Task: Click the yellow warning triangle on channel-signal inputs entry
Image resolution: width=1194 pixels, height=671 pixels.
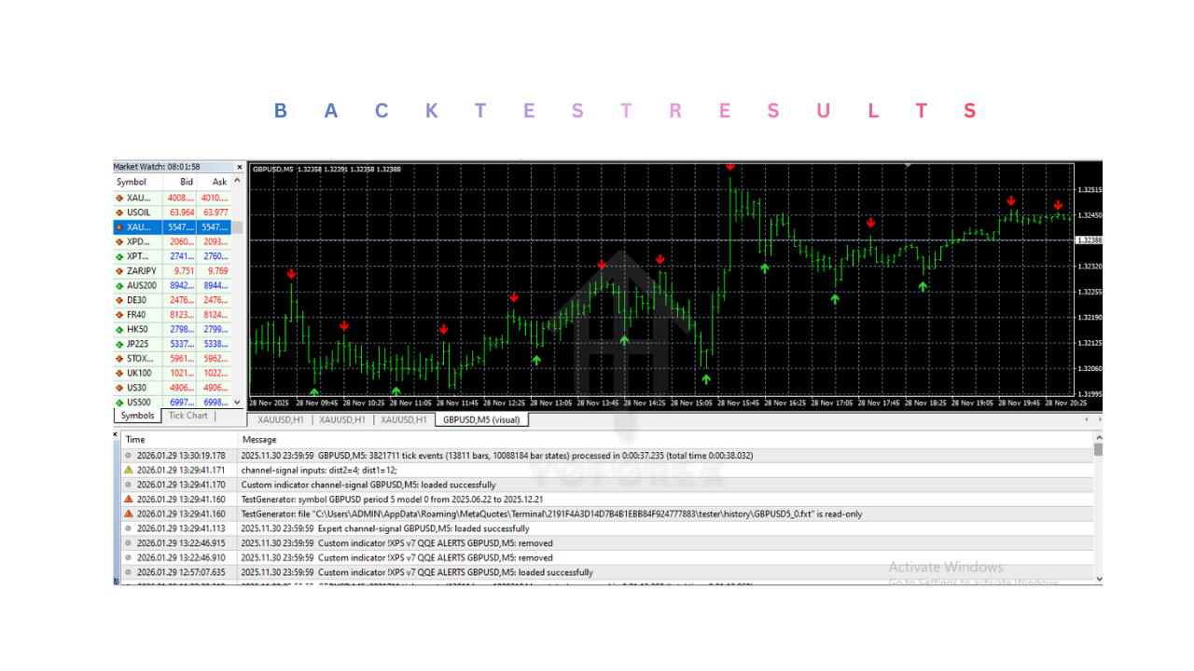Action: (128, 470)
